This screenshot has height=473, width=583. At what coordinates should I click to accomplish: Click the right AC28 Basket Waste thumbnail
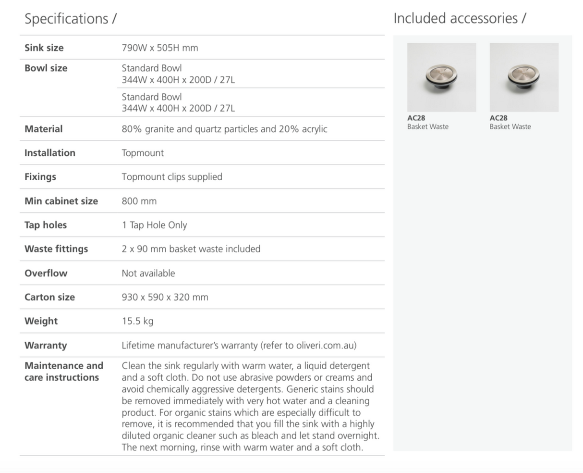pos(524,77)
